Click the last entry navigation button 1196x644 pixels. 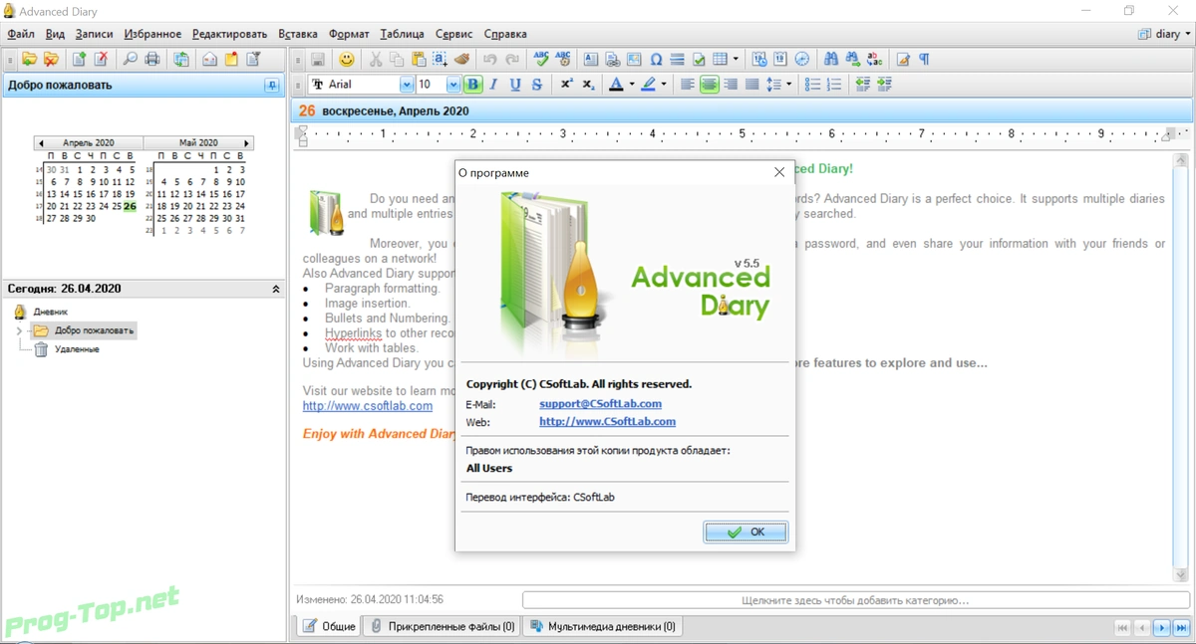tap(1181, 627)
